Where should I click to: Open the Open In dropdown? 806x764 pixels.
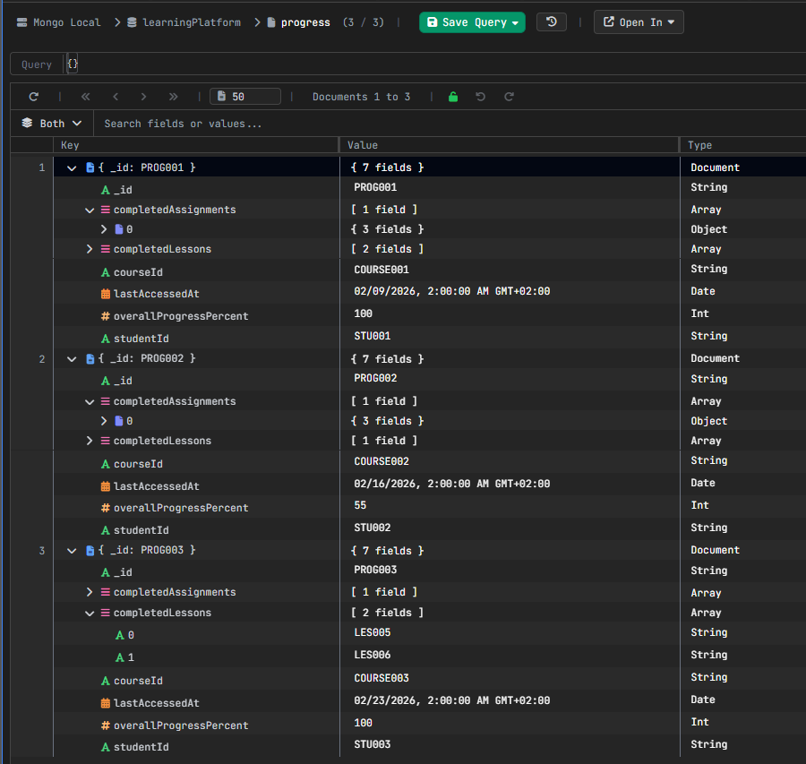click(x=639, y=22)
